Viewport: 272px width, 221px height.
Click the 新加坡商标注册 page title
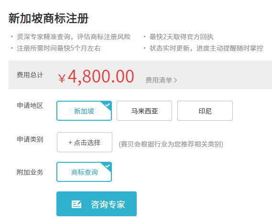(48, 18)
